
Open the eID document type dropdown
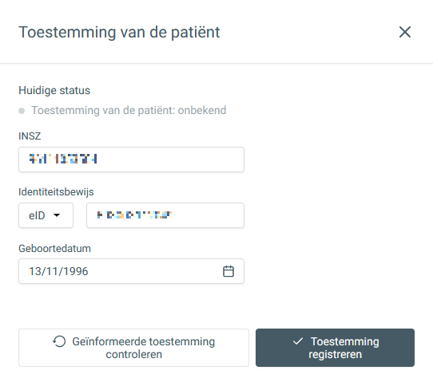click(x=46, y=215)
